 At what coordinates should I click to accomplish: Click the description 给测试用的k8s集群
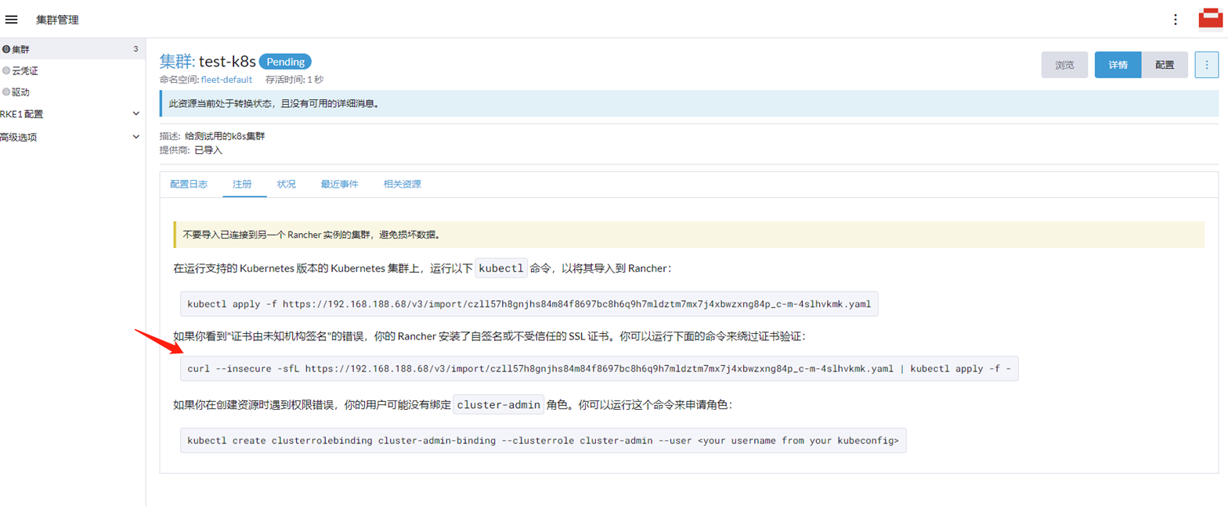[225, 136]
